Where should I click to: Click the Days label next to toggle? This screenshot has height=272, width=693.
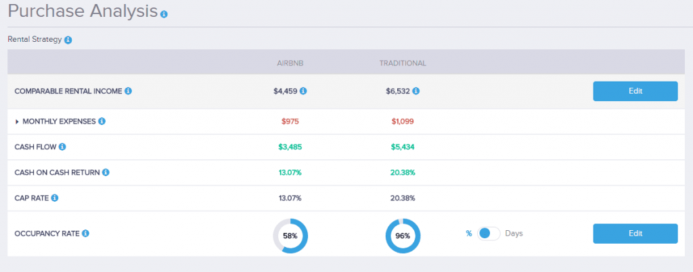click(514, 234)
